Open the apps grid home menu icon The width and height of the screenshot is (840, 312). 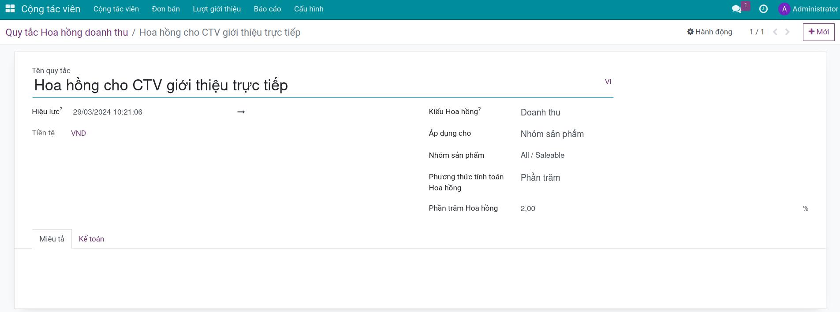[10, 9]
